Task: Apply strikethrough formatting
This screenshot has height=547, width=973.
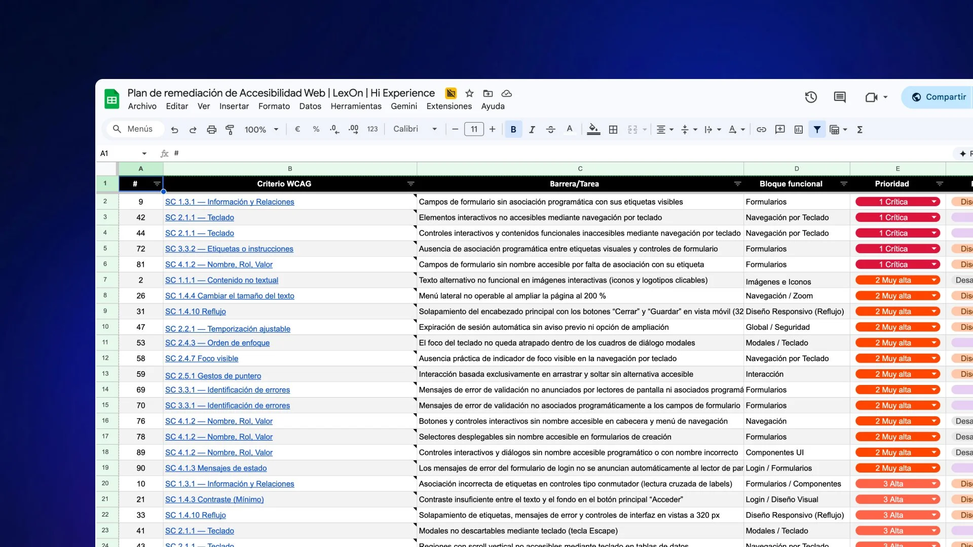Action: (551, 130)
